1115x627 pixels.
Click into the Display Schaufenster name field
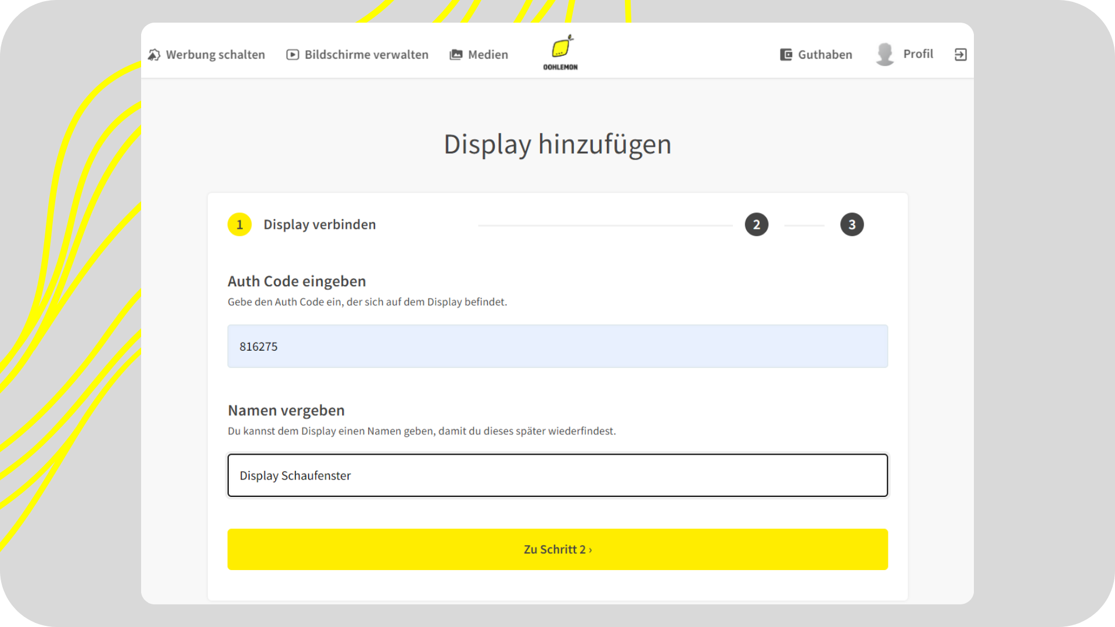click(x=557, y=475)
